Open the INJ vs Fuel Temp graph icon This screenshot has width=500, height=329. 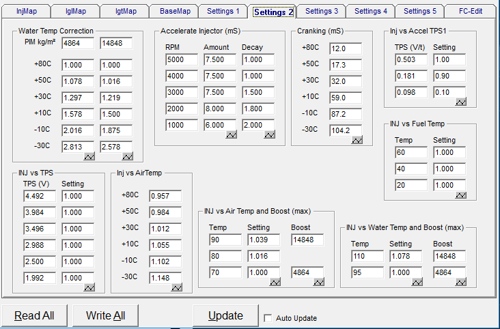(x=461, y=195)
